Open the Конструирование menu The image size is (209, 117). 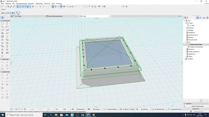click(21, 4)
